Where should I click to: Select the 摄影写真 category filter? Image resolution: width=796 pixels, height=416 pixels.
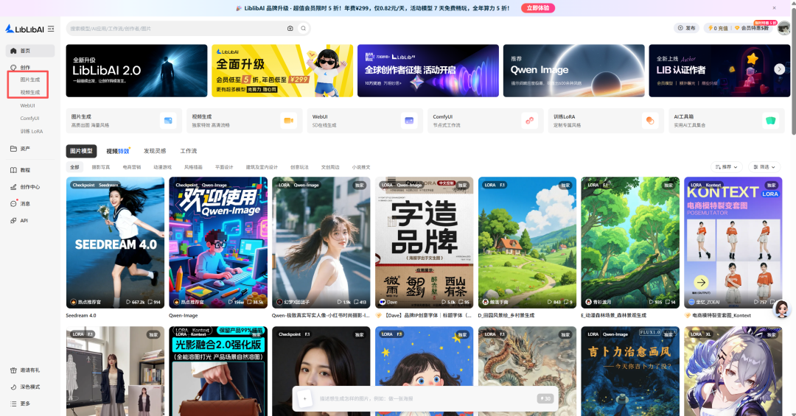(x=100, y=167)
